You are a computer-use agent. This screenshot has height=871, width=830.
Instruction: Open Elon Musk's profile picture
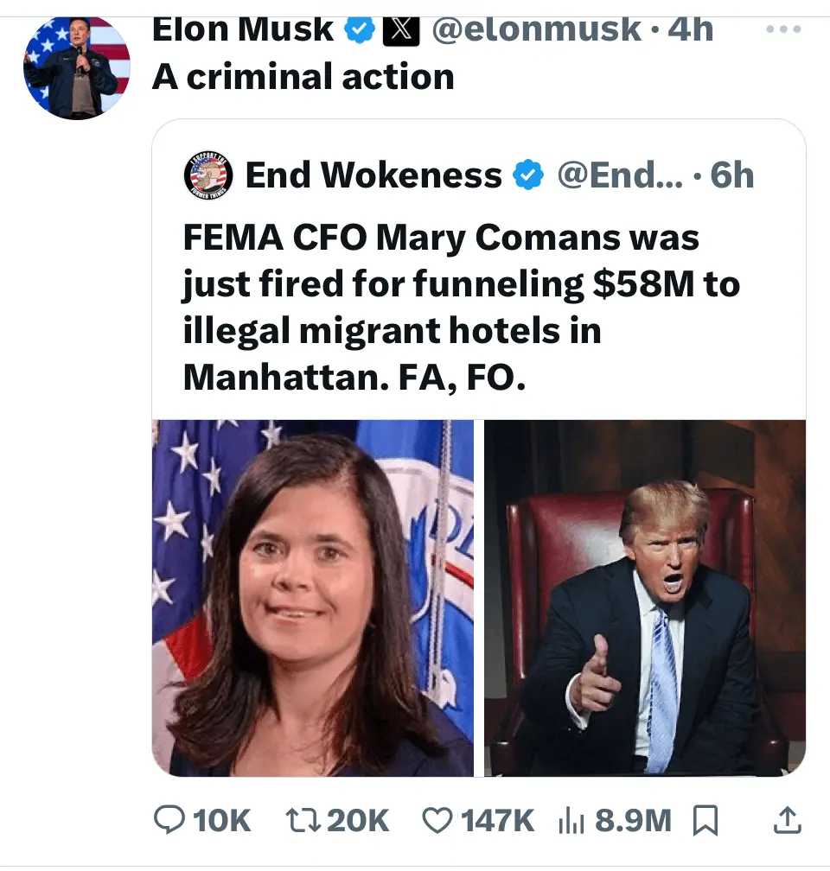76,67
